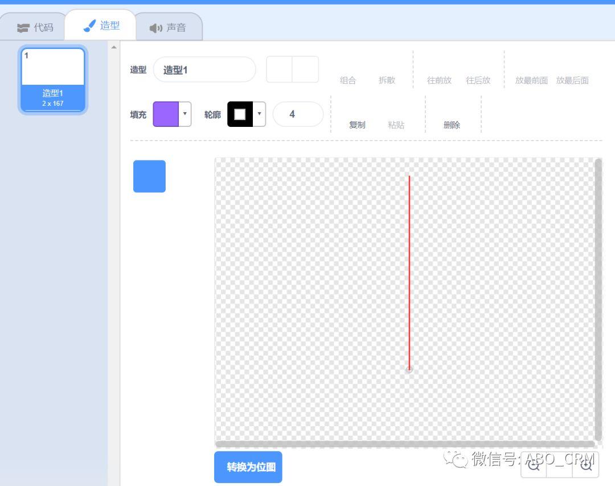615x486 pixels.
Task: Click the undo button beside costume name
Action: pos(279,69)
